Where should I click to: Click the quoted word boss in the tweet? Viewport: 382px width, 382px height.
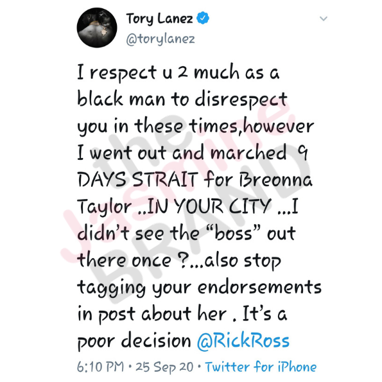(232, 233)
